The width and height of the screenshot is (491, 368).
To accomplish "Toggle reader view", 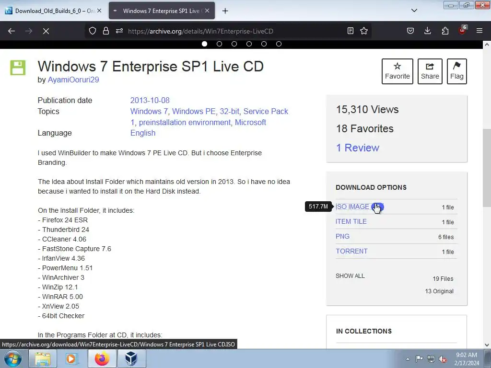I will tap(351, 31).
